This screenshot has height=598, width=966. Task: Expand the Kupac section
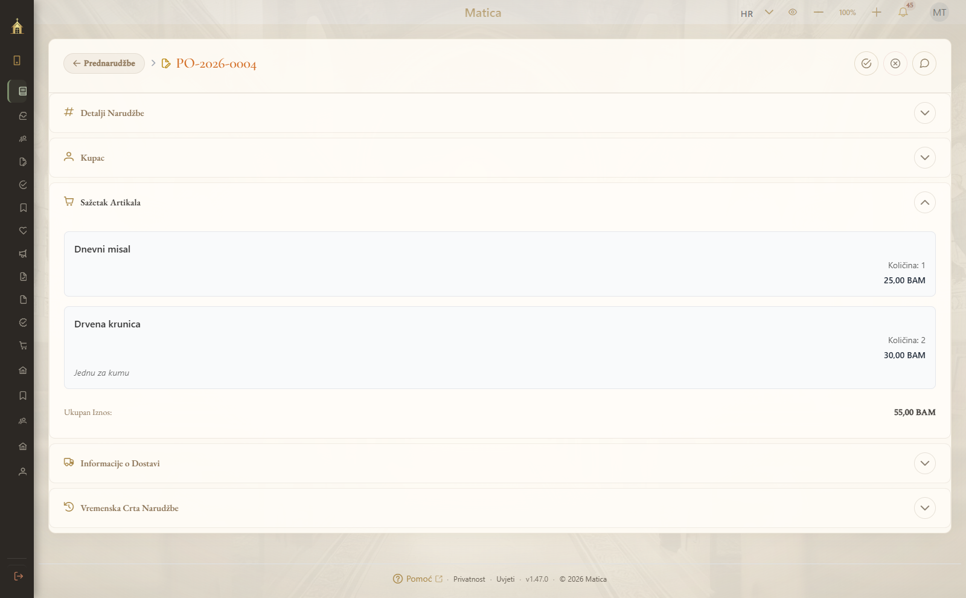point(925,158)
